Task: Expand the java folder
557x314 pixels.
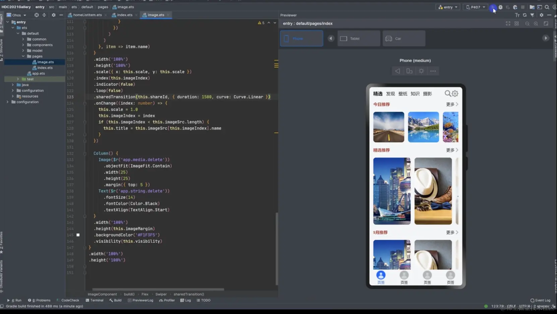Action: click(x=13, y=85)
